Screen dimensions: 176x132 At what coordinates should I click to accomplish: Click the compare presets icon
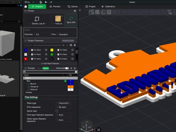point(75,68)
